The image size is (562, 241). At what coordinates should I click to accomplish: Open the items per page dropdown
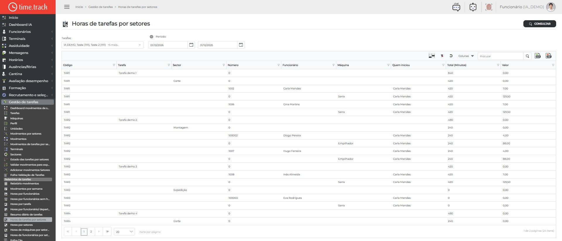pos(124,232)
